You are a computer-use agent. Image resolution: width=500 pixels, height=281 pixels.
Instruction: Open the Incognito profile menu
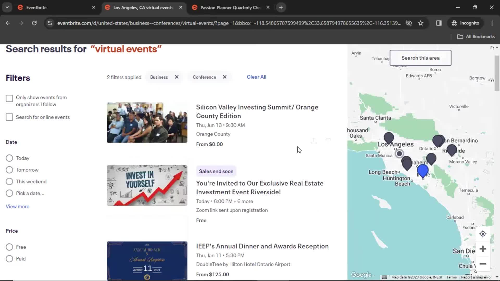(465, 23)
